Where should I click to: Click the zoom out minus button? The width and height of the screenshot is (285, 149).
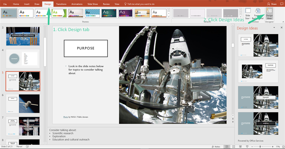coord(252,147)
